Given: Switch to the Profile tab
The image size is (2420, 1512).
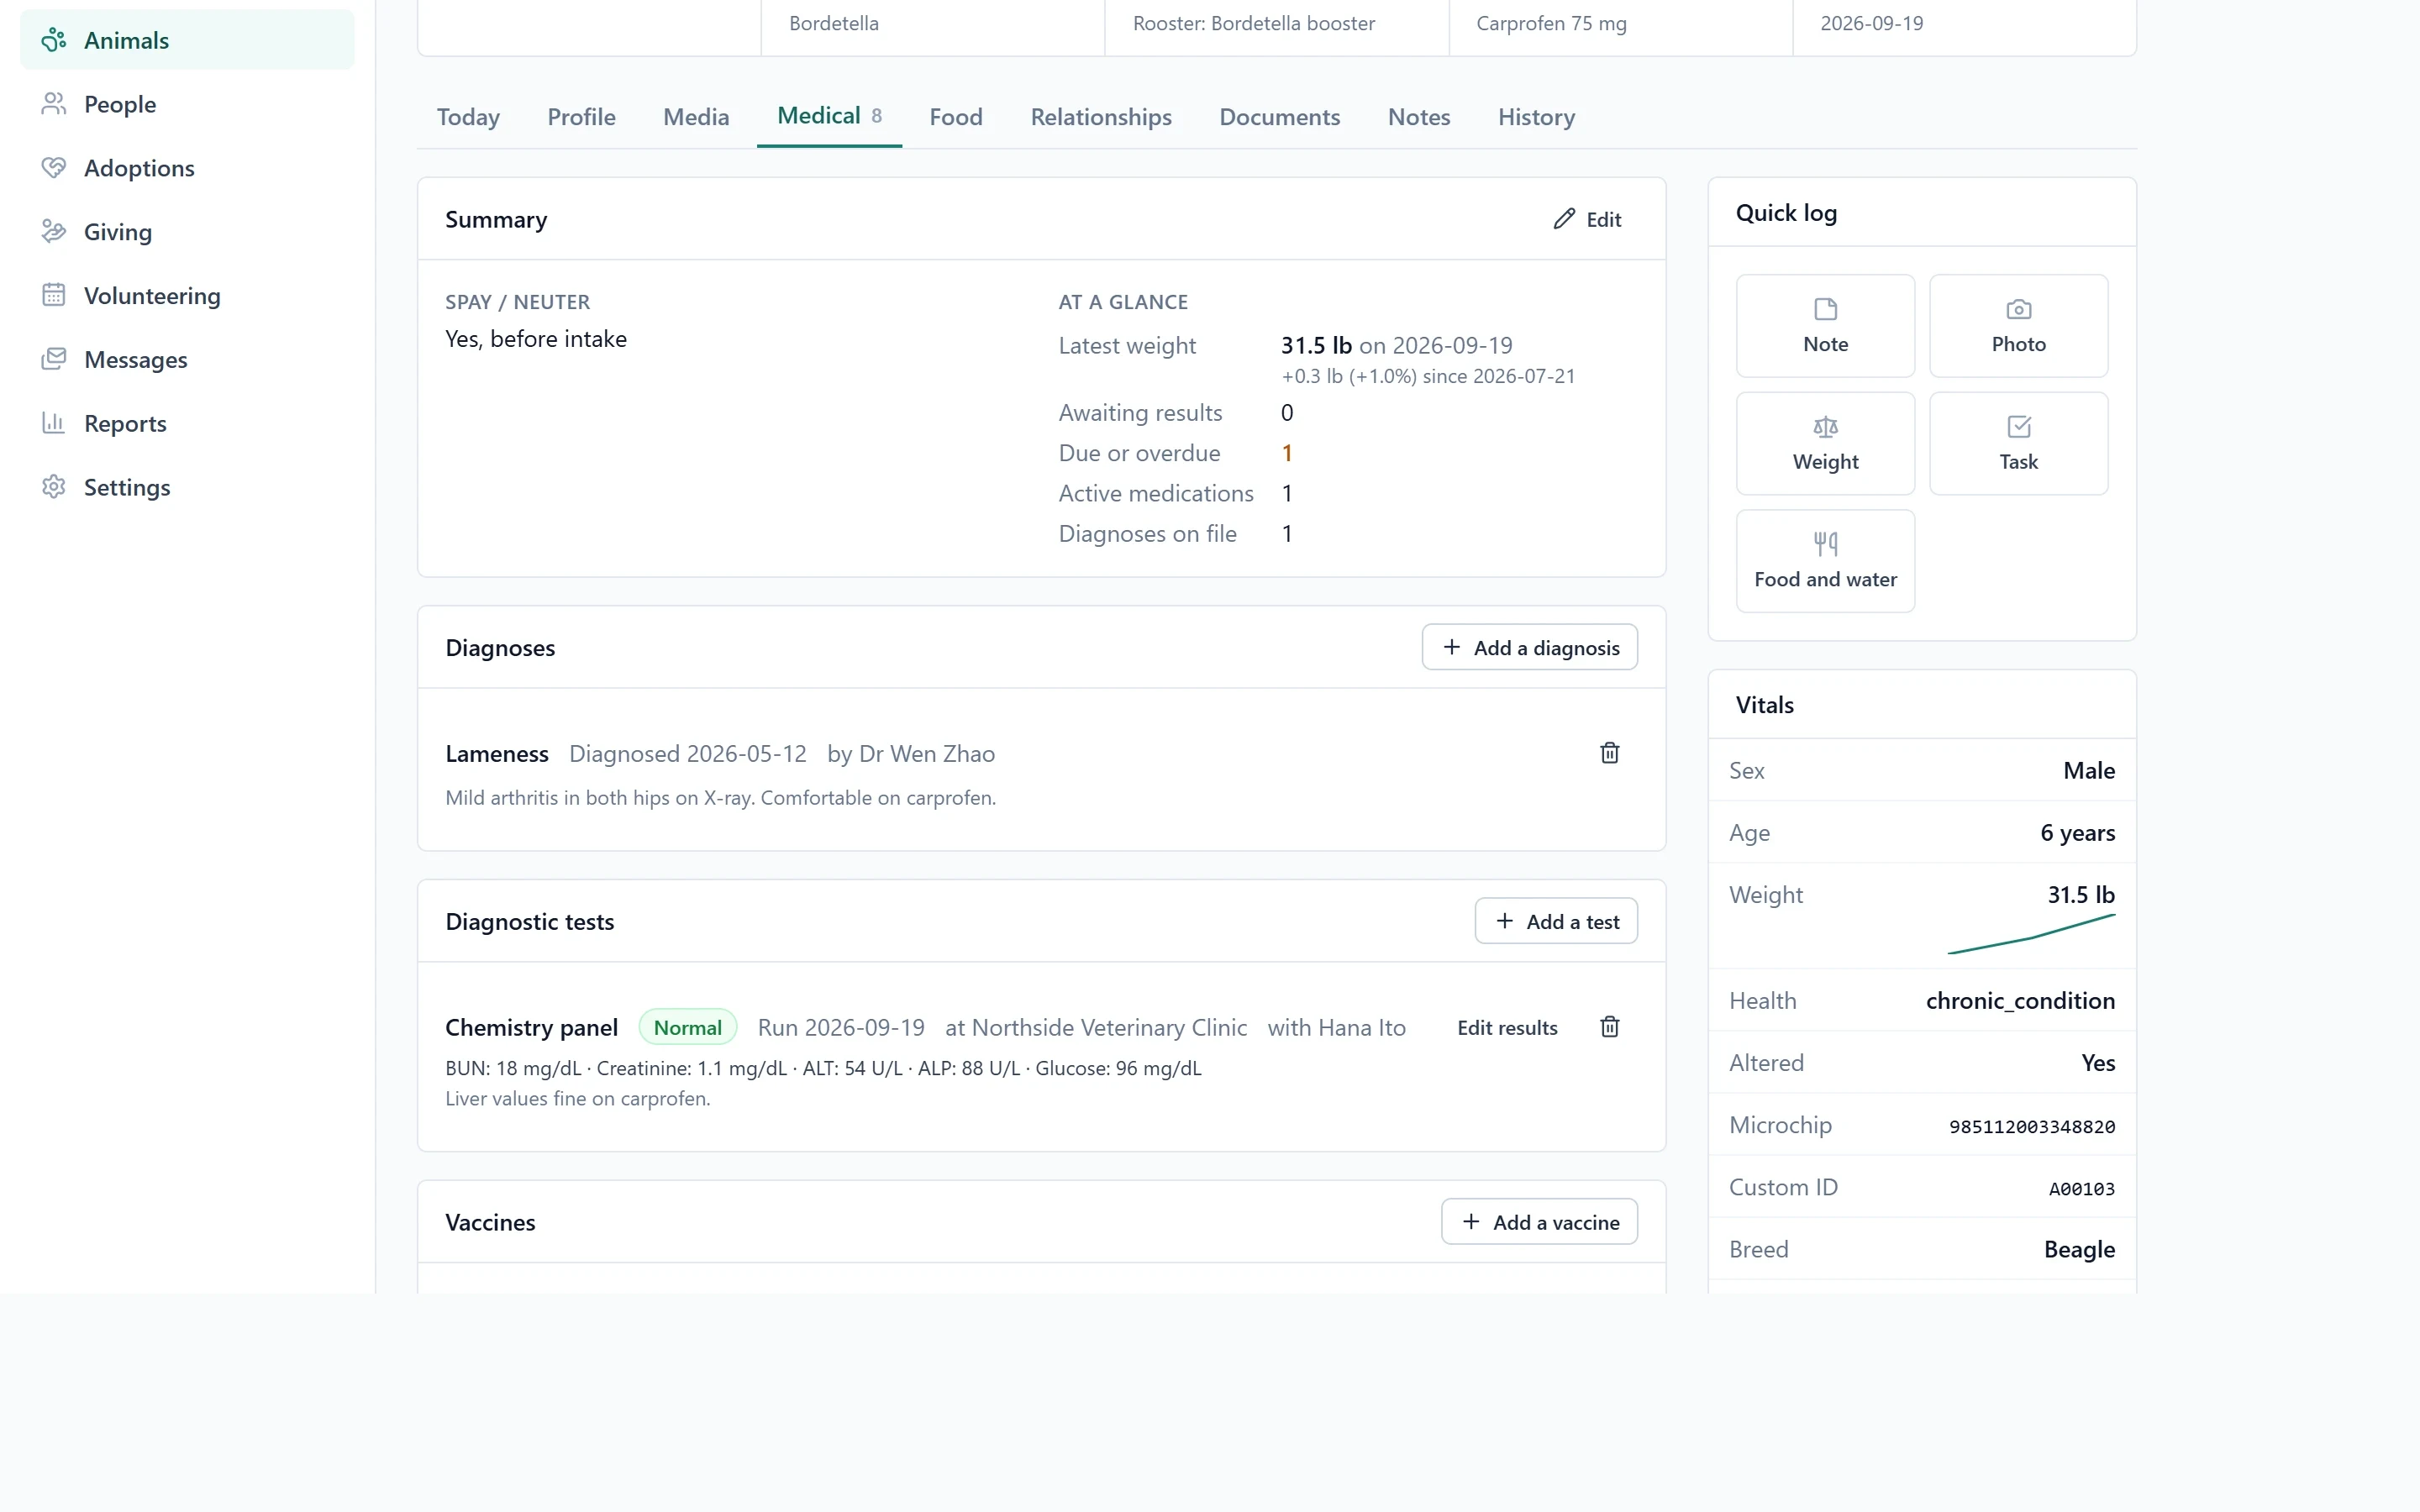Looking at the screenshot, I should (581, 117).
